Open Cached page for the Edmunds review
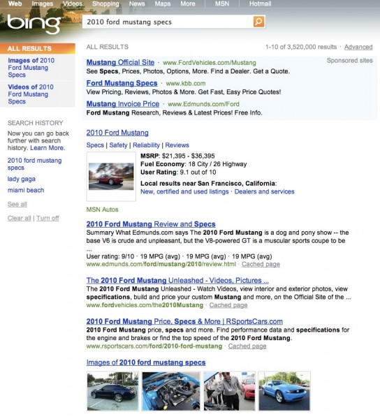This screenshot has height=419, width=380. [261, 264]
